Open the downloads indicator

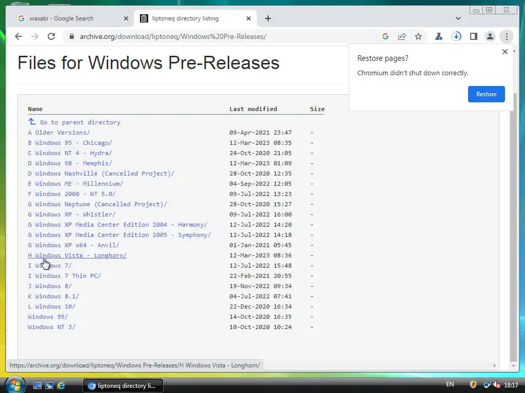pos(456,36)
